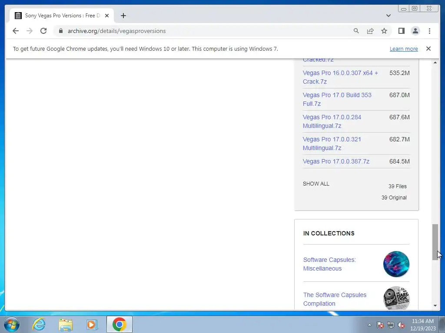
Task: Toggle the Chrome side panel
Action: [x=401, y=31]
